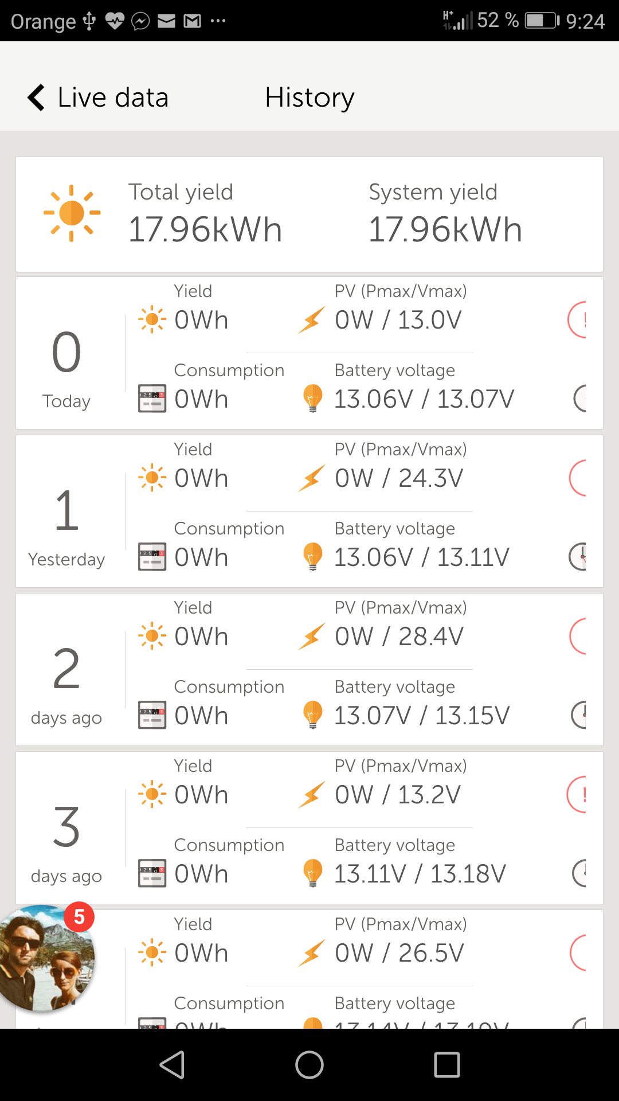Select the Yesterday day number
Image resolution: width=619 pixels, height=1101 pixels.
(x=66, y=510)
